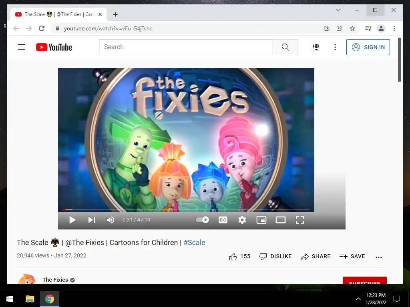Subscribe to The Fixies channel
410x307 pixels.
pos(364,280)
